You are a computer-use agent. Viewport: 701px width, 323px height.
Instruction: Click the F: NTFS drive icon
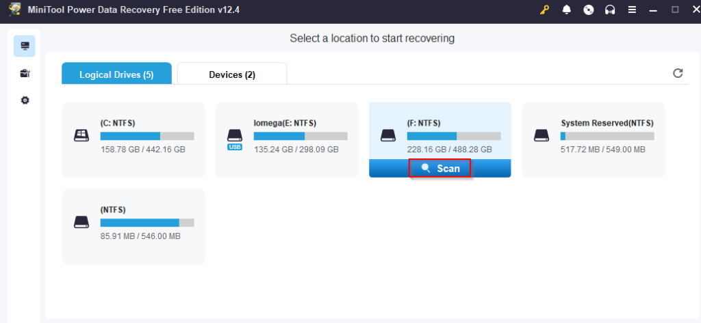[x=388, y=136]
